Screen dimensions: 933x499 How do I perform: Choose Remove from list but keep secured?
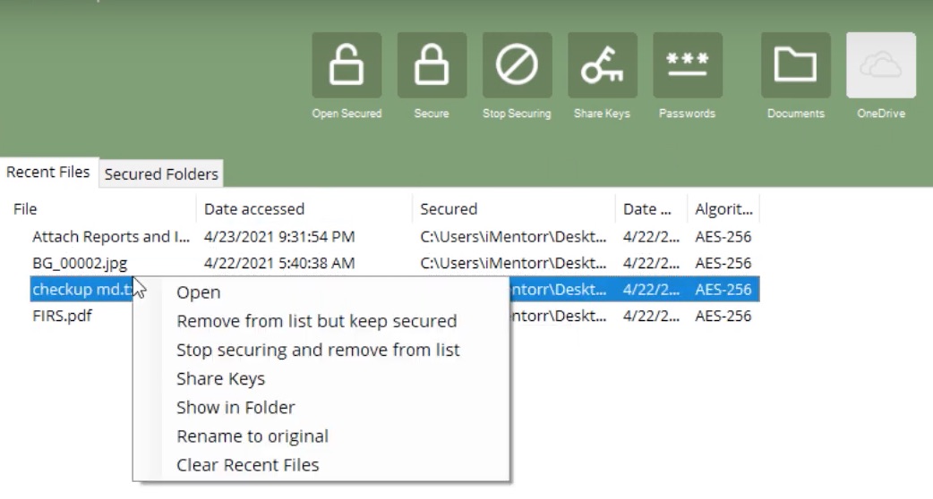[317, 321]
